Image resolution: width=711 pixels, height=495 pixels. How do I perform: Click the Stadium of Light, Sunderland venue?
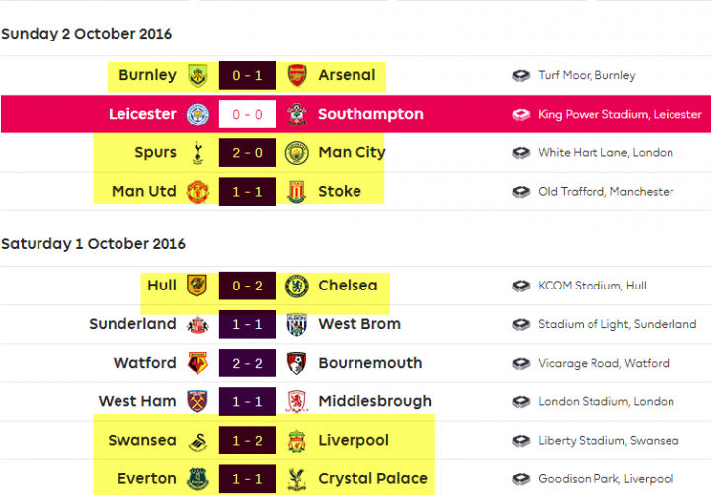(x=617, y=324)
